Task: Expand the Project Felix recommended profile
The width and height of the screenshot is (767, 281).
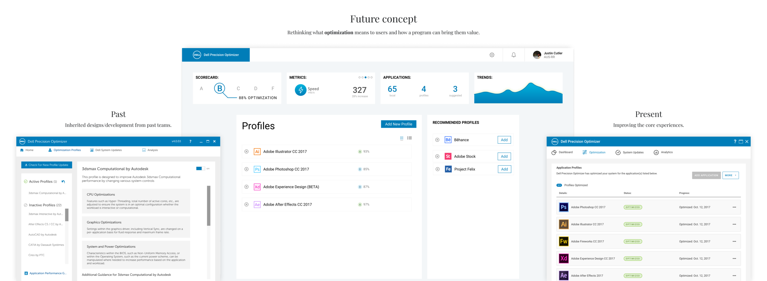Action: pos(437,169)
